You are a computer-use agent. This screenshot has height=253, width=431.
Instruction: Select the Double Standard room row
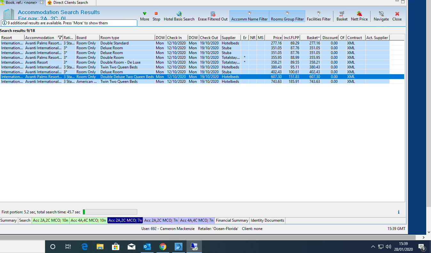pyautogui.click(x=202, y=43)
